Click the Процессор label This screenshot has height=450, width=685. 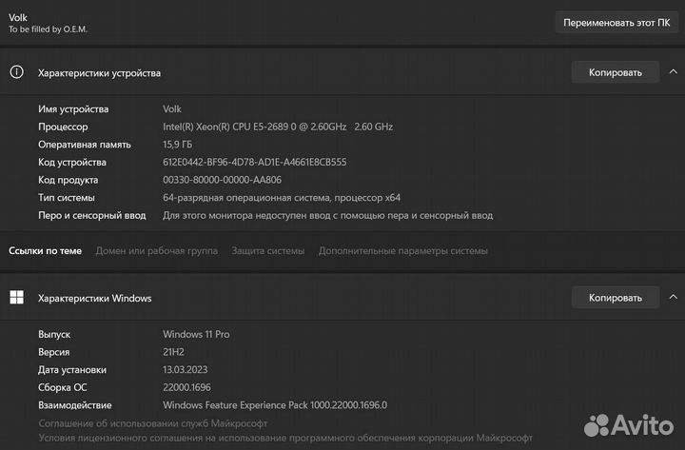63,127
